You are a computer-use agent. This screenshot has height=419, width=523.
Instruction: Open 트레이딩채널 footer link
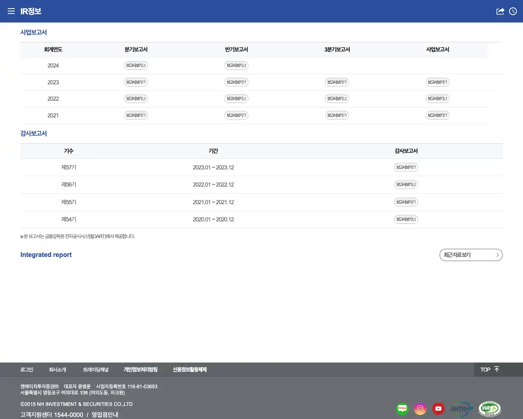point(96,369)
